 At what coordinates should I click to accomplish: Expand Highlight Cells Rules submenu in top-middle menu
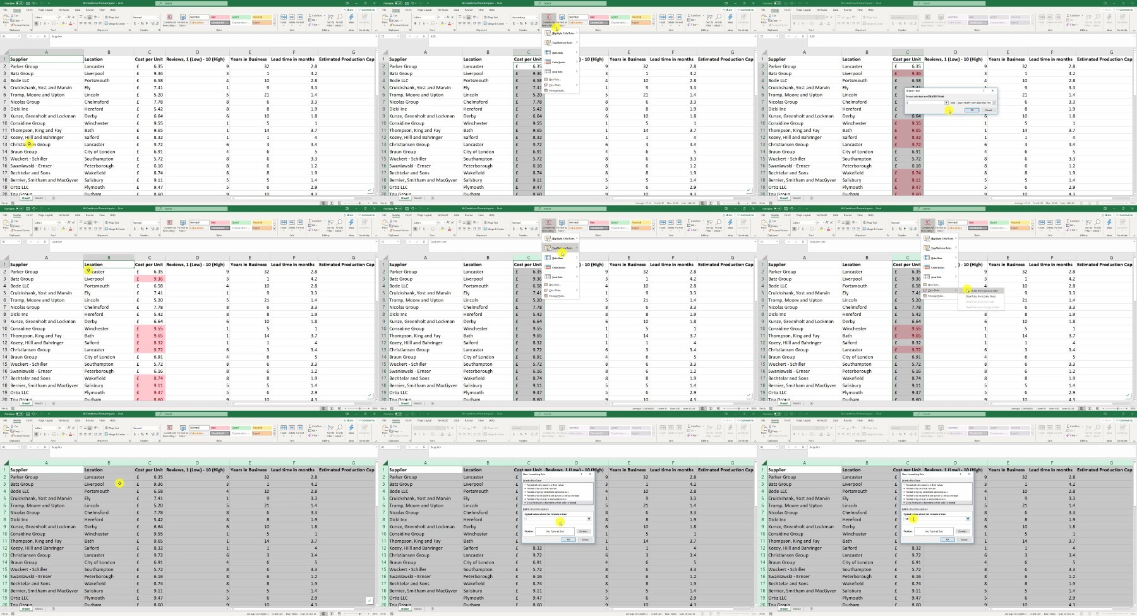point(562,33)
